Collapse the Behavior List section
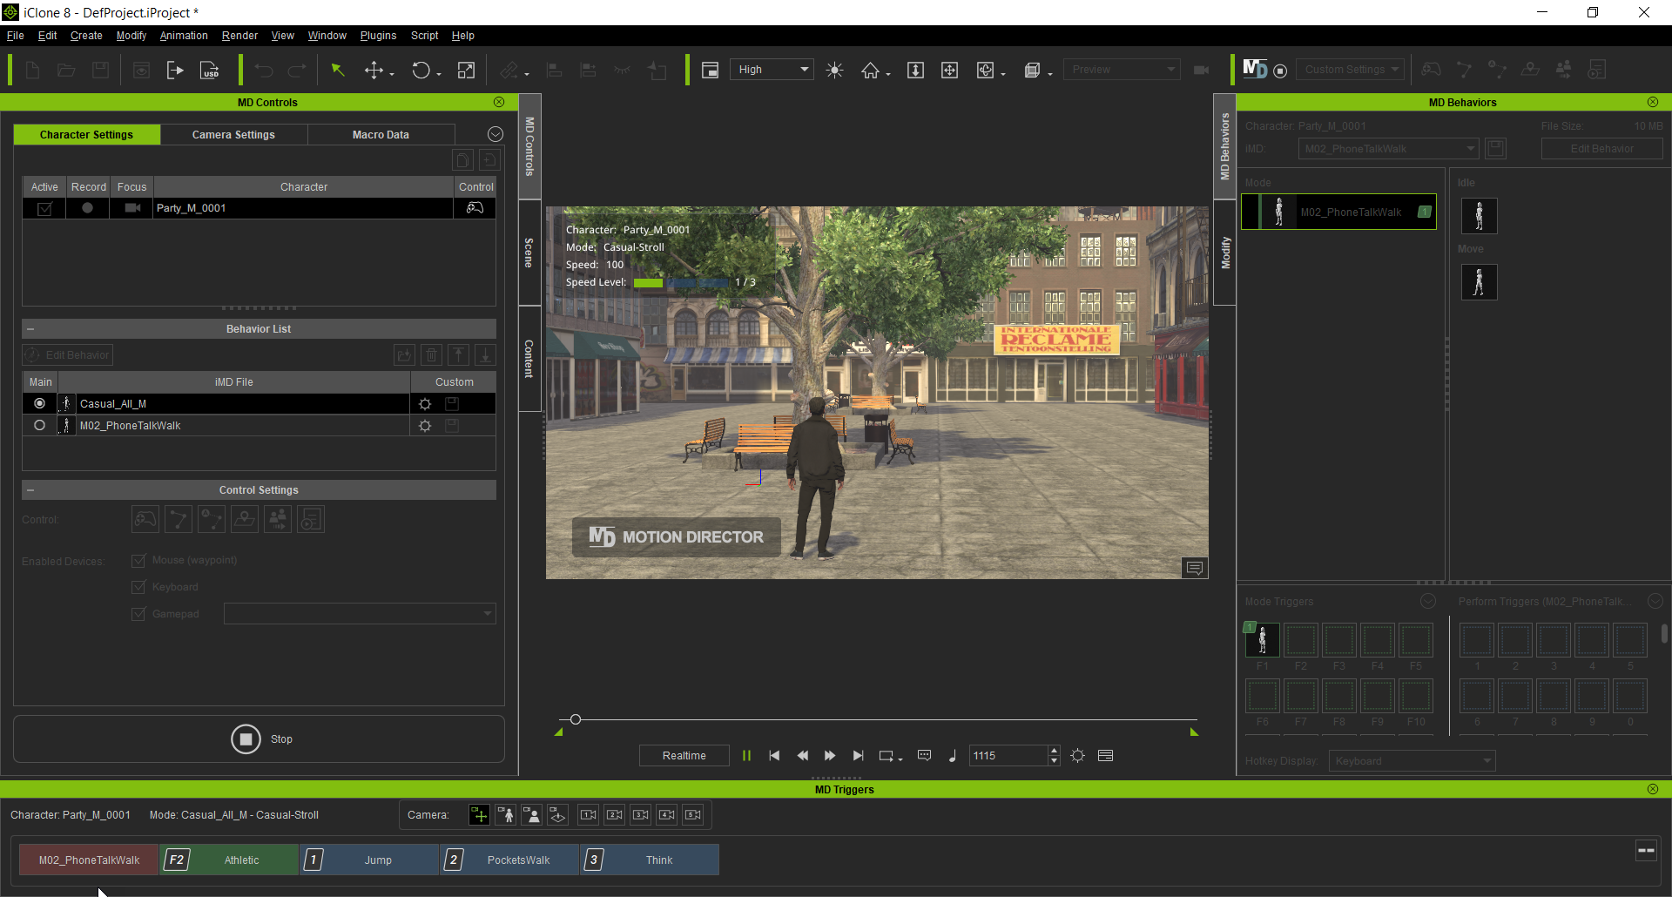The height and width of the screenshot is (897, 1672). click(x=30, y=329)
